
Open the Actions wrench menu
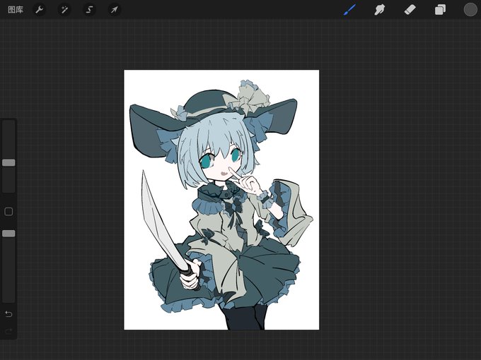click(x=40, y=10)
